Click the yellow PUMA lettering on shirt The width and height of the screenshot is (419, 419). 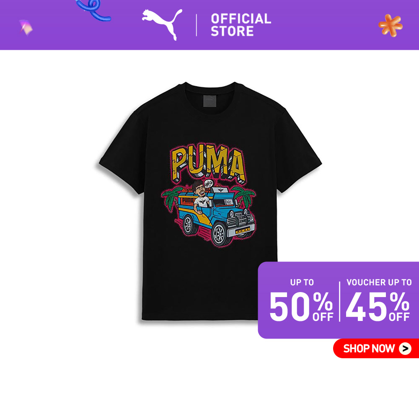(x=208, y=165)
